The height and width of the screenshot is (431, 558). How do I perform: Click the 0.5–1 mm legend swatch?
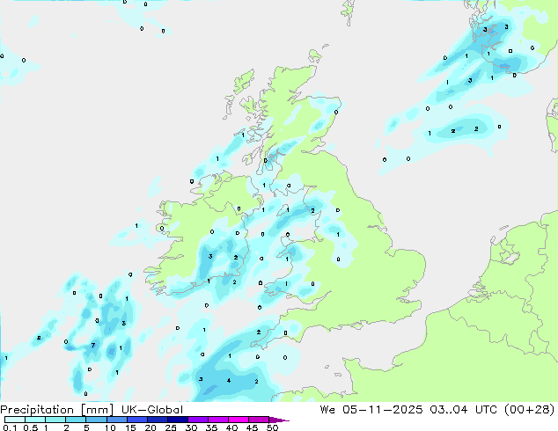pyautogui.click(x=35, y=420)
